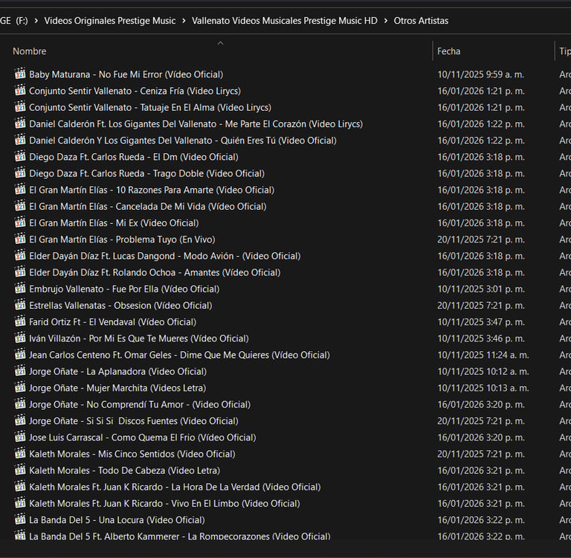Select Kaleth Morales - Todo De Cabeza file

point(125,470)
